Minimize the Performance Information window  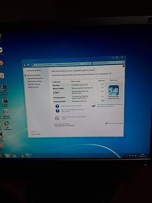113,58
